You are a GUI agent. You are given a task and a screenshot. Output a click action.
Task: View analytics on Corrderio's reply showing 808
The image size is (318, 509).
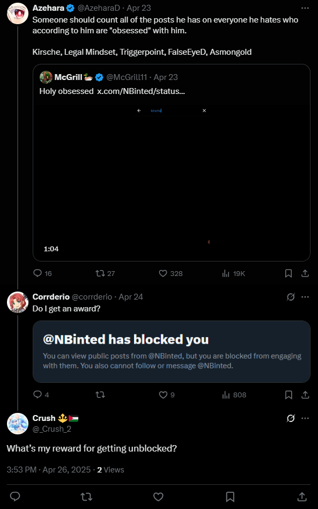coord(234,395)
